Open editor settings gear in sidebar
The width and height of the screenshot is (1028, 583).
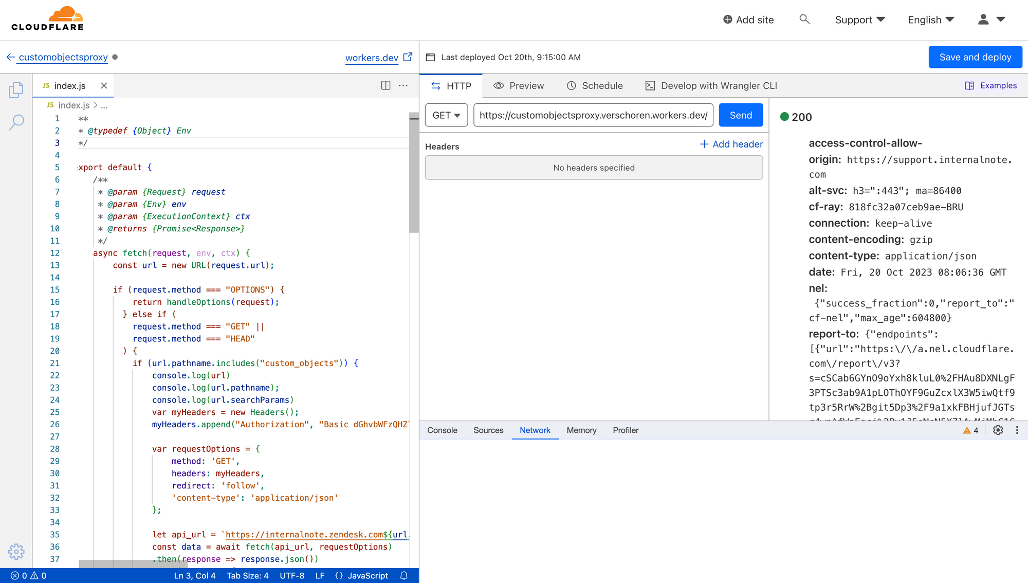tap(16, 552)
